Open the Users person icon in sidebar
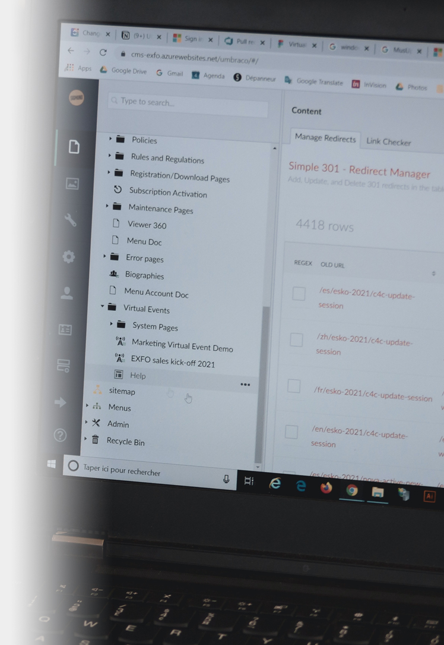 click(66, 293)
